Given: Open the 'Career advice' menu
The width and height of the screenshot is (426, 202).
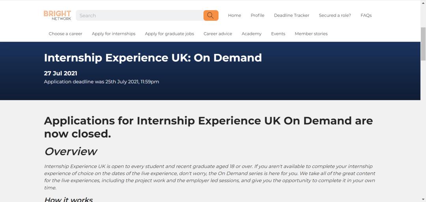Looking at the screenshot, I should coord(218,34).
